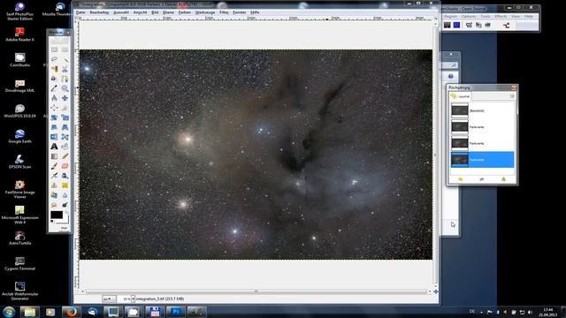The image size is (566, 318).
Task: Open the black foreground color swatch
Action: 57,215
